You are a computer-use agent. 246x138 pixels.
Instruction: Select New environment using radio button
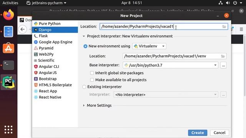tap(85, 46)
